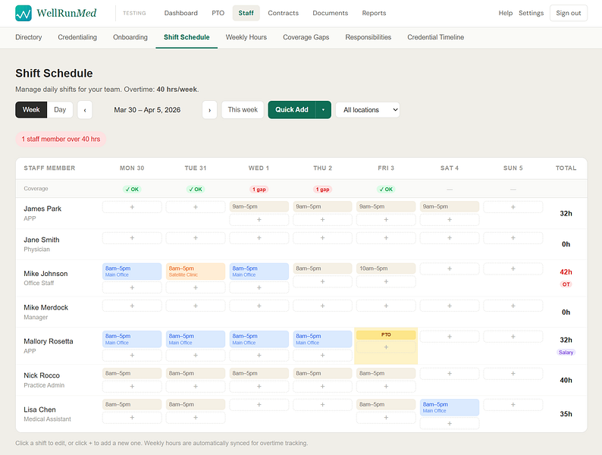Switch to Week view
This screenshot has height=455, width=602.
tap(31, 110)
